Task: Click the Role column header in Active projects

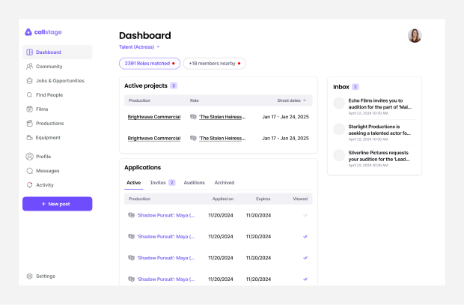Action: point(194,100)
